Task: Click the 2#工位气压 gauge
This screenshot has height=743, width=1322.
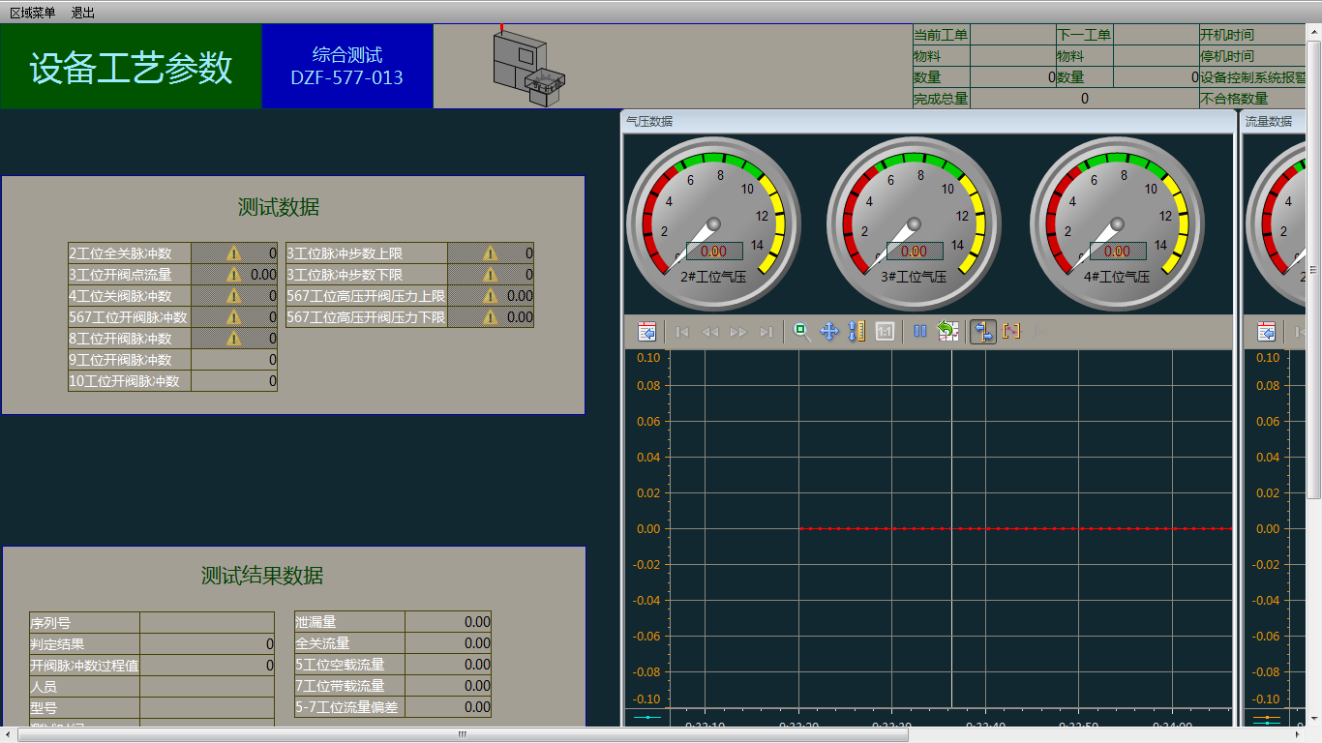Action: [714, 224]
